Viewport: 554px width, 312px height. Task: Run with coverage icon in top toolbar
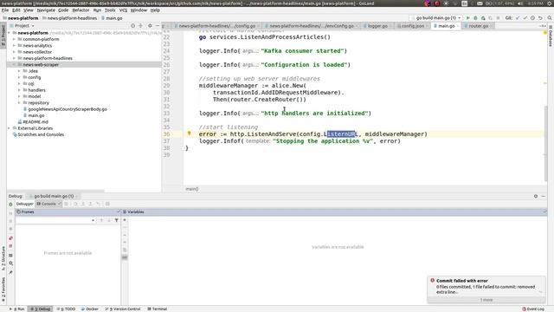coord(483,17)
